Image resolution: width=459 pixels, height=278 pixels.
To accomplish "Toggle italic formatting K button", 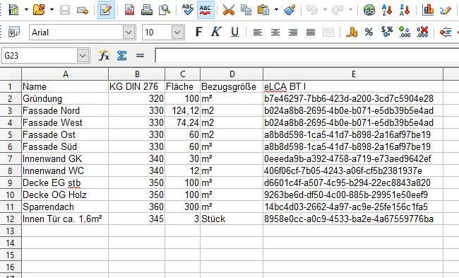I will [x=216, y=32].
